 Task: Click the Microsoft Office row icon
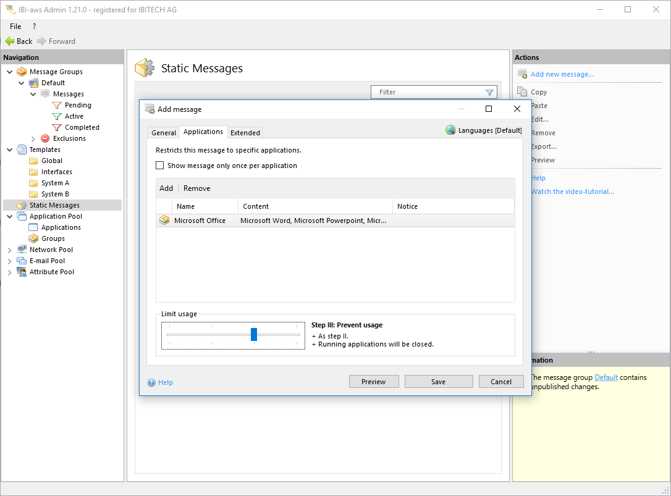tap(164, 221)
